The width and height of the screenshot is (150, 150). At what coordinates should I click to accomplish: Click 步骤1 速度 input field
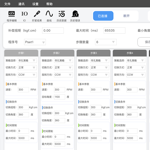click(23, 90)
